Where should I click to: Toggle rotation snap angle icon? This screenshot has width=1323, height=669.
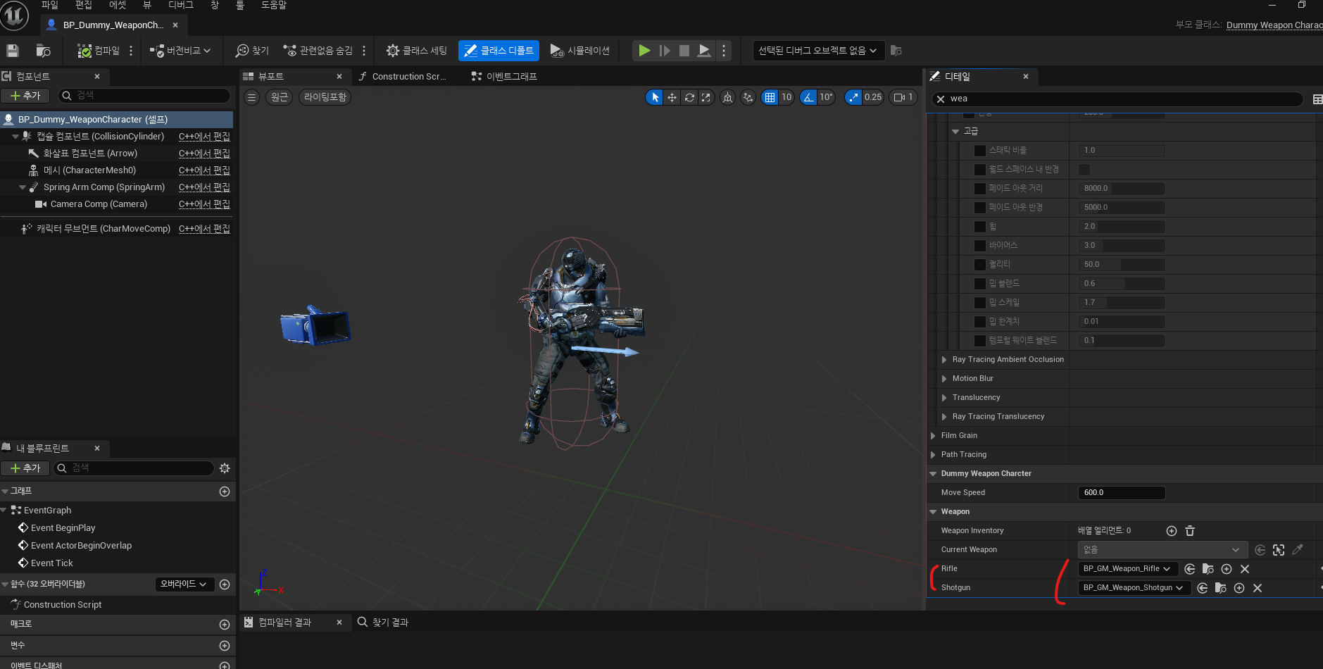(809, 97)
